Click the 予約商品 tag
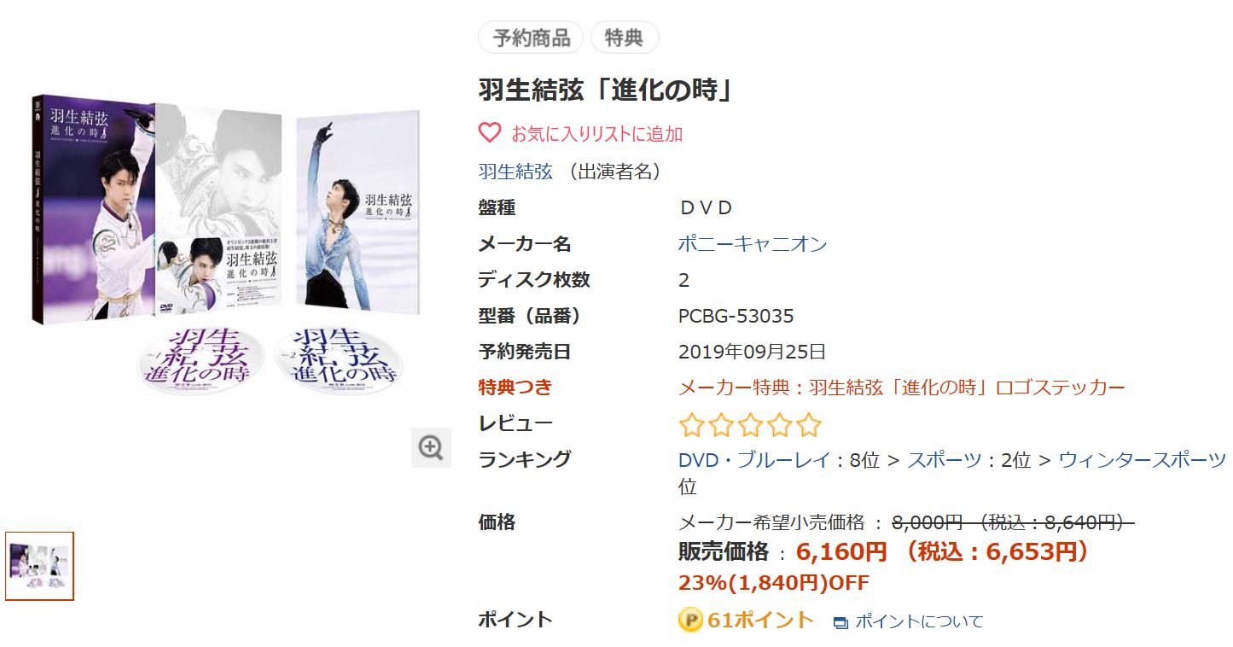 coord(531,38)
